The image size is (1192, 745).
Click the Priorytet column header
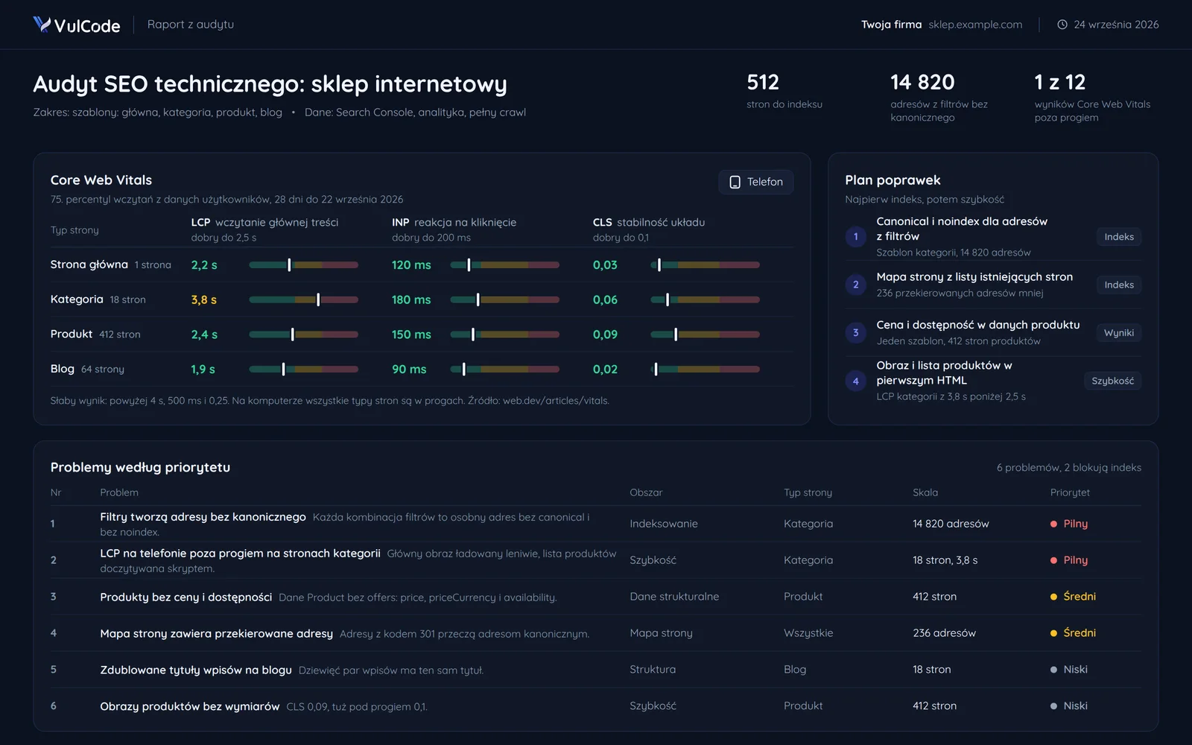pyautogui.click(x=1070, y=492)
